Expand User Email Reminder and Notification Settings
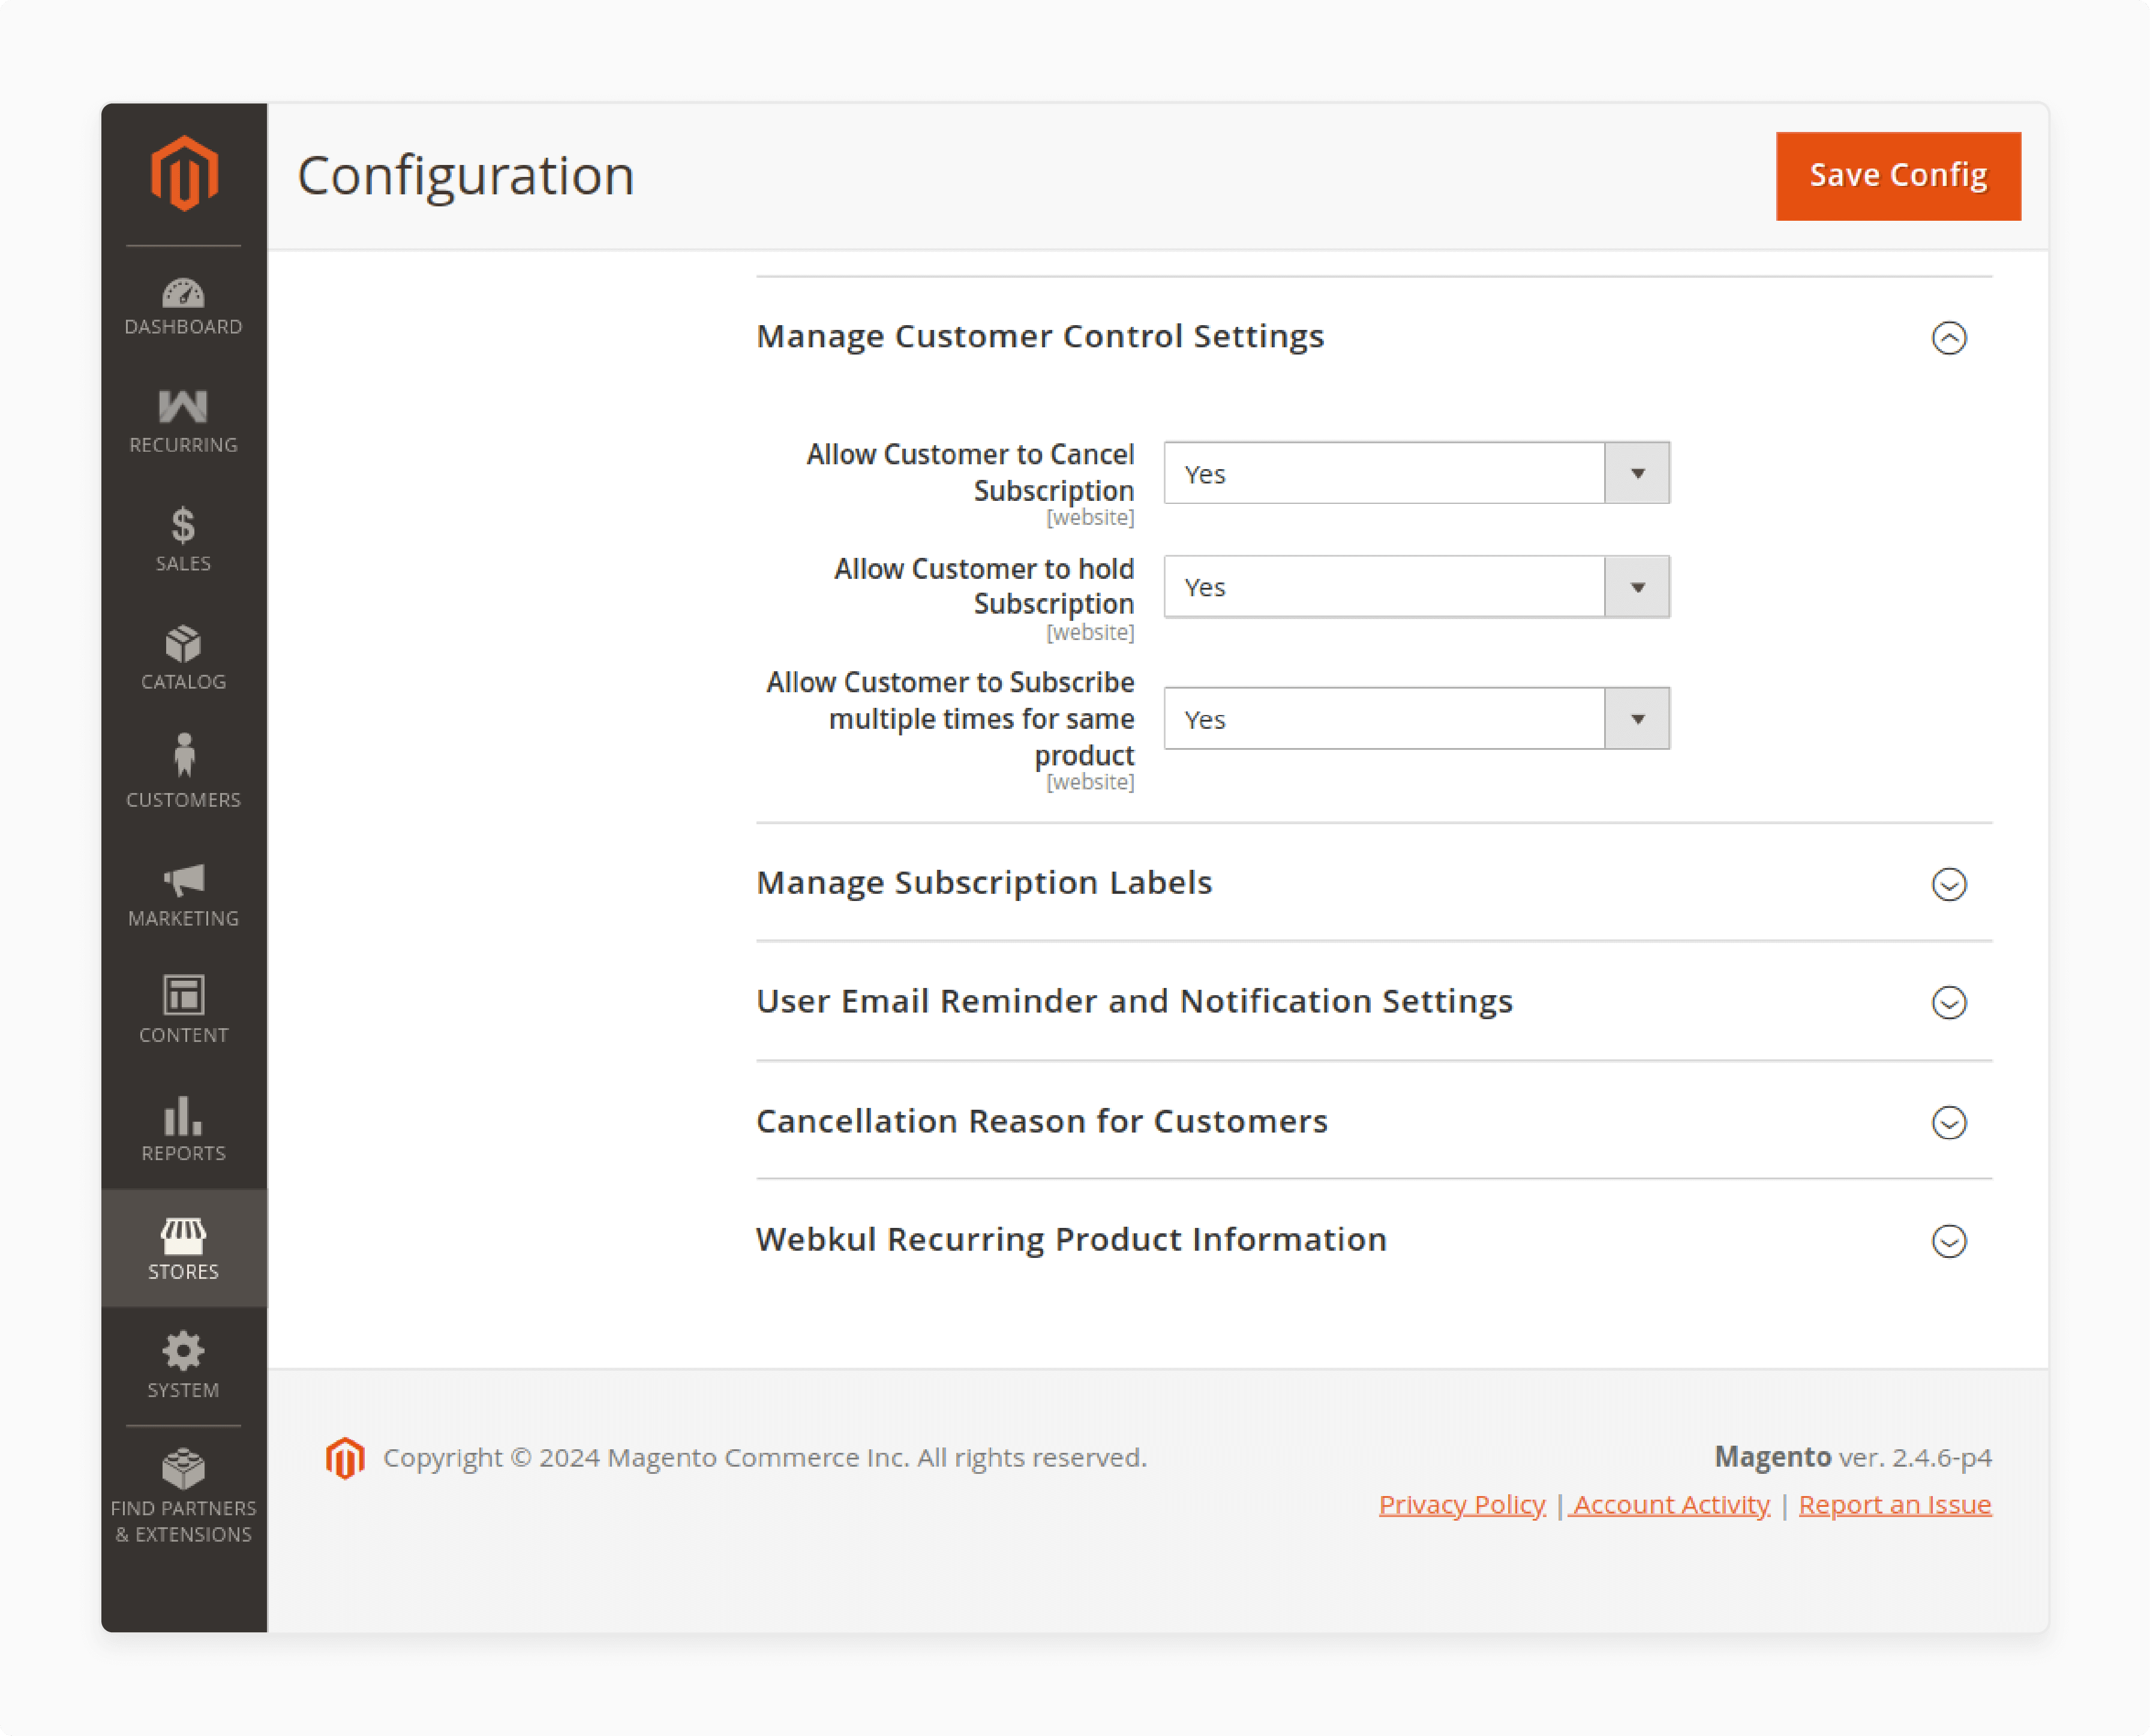 1949,1002
